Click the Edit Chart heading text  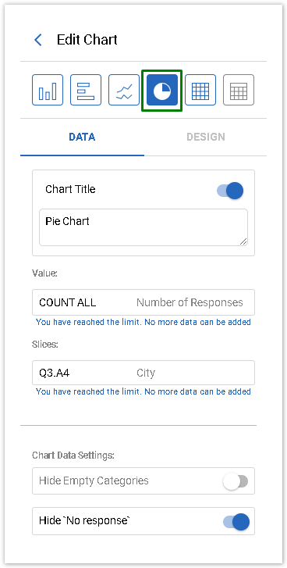(87, 40)
